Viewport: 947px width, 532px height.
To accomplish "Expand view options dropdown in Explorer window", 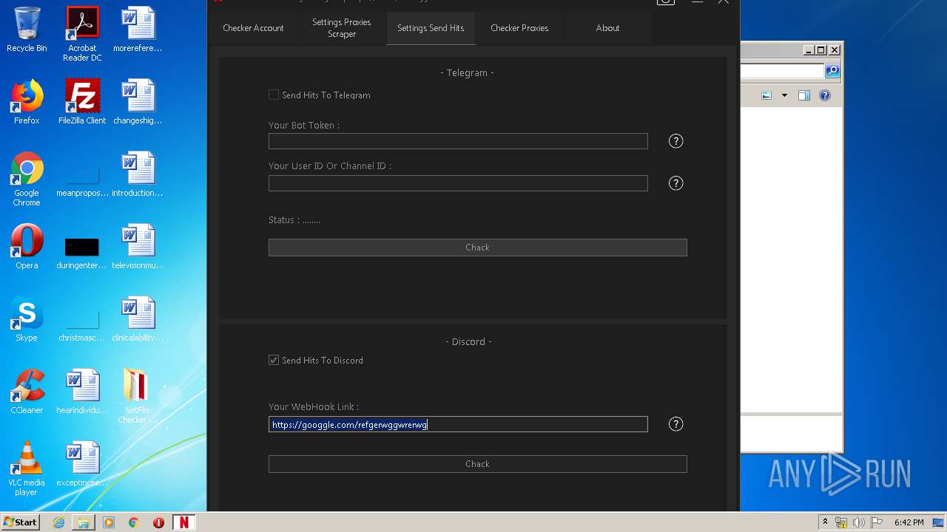I will click(784, 95).
